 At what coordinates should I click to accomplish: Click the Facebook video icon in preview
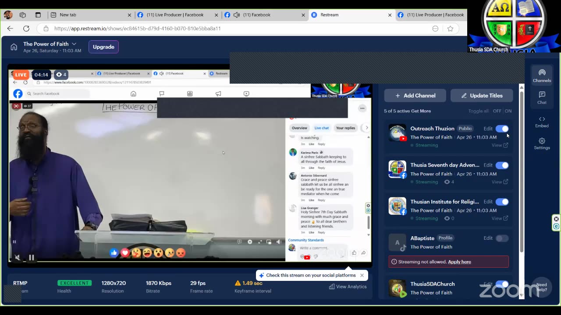pyautogui.click(x=246, y=94)
